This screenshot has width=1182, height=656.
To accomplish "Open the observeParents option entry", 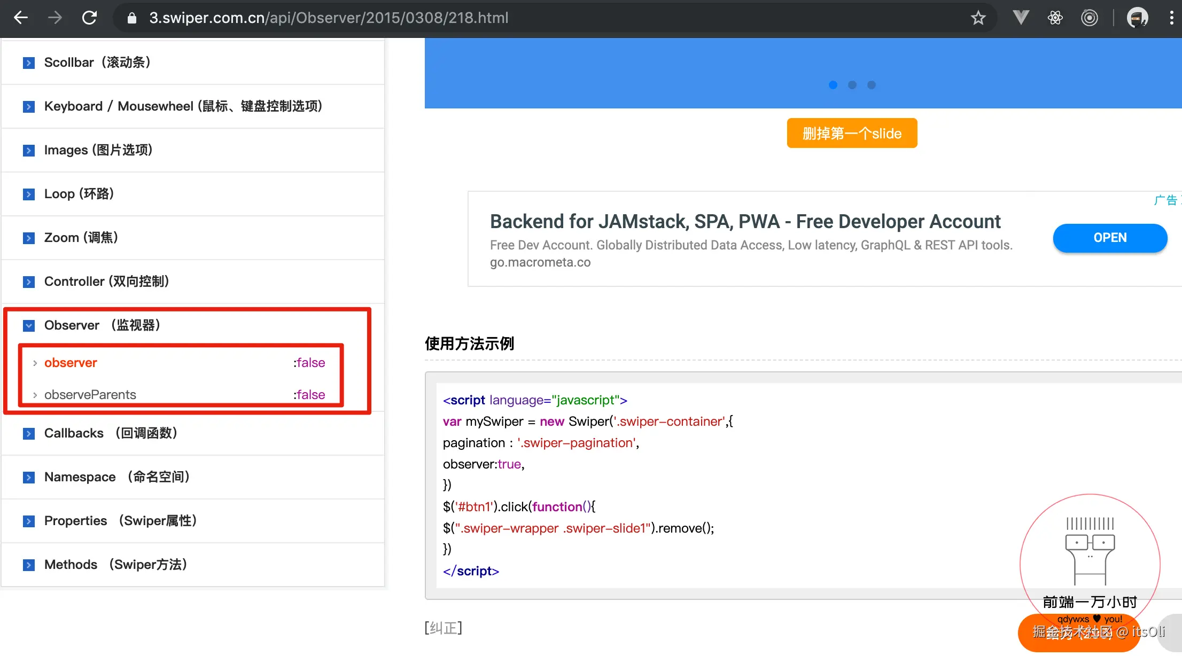I will (x=90, y=395).
